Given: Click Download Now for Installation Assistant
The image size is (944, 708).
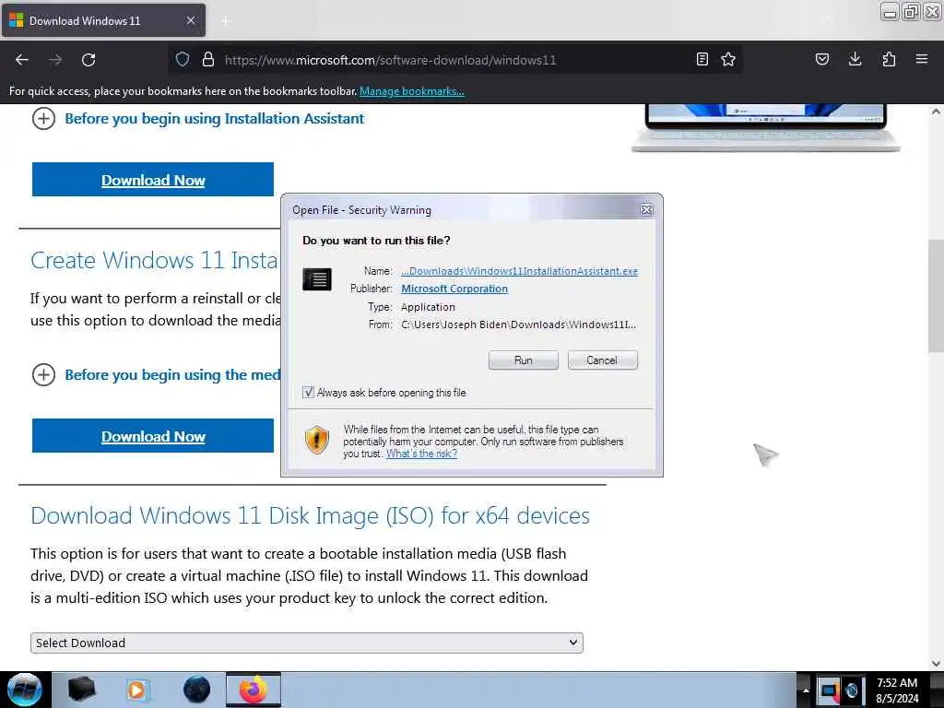Looking at the screenshot, I should tap(153, 180).
